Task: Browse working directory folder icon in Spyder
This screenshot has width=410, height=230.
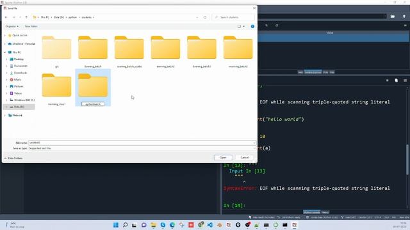Action: coord(393,16)
